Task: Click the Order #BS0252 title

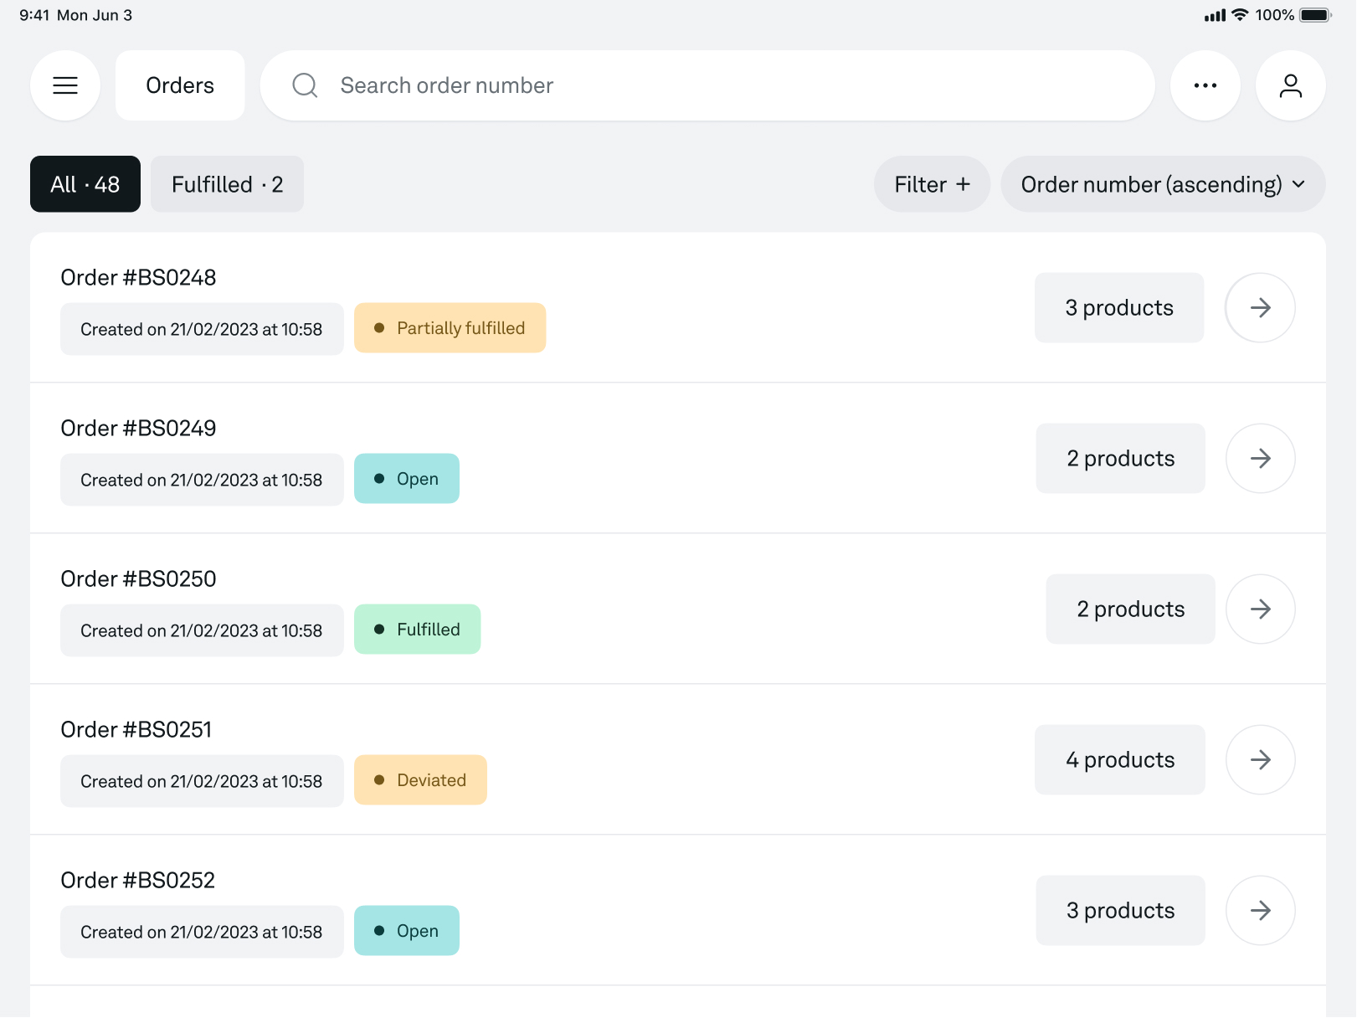Action: click(138, 881)
